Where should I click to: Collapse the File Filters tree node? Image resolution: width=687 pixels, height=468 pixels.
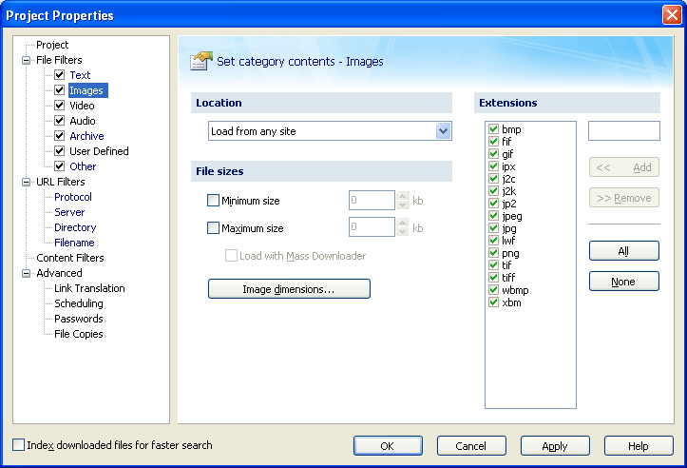click(x=27, y=60)
